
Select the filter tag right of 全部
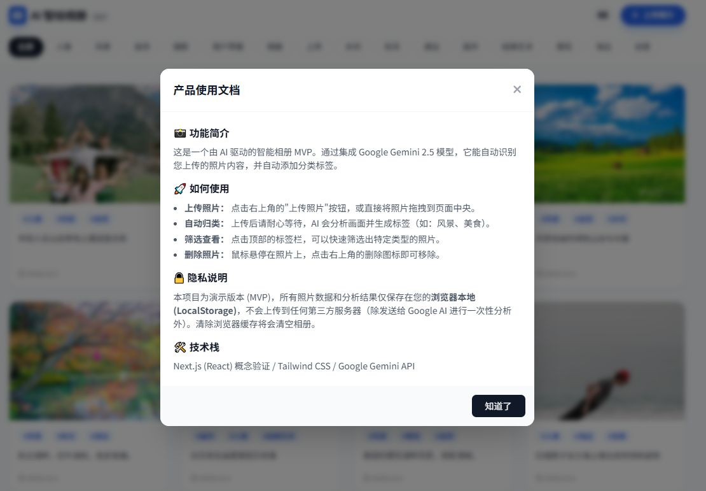click(64, 46)
